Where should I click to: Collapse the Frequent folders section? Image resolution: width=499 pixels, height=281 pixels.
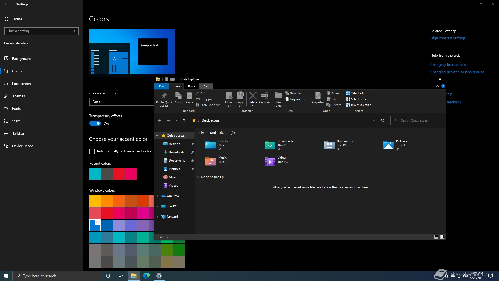[199, 133]
